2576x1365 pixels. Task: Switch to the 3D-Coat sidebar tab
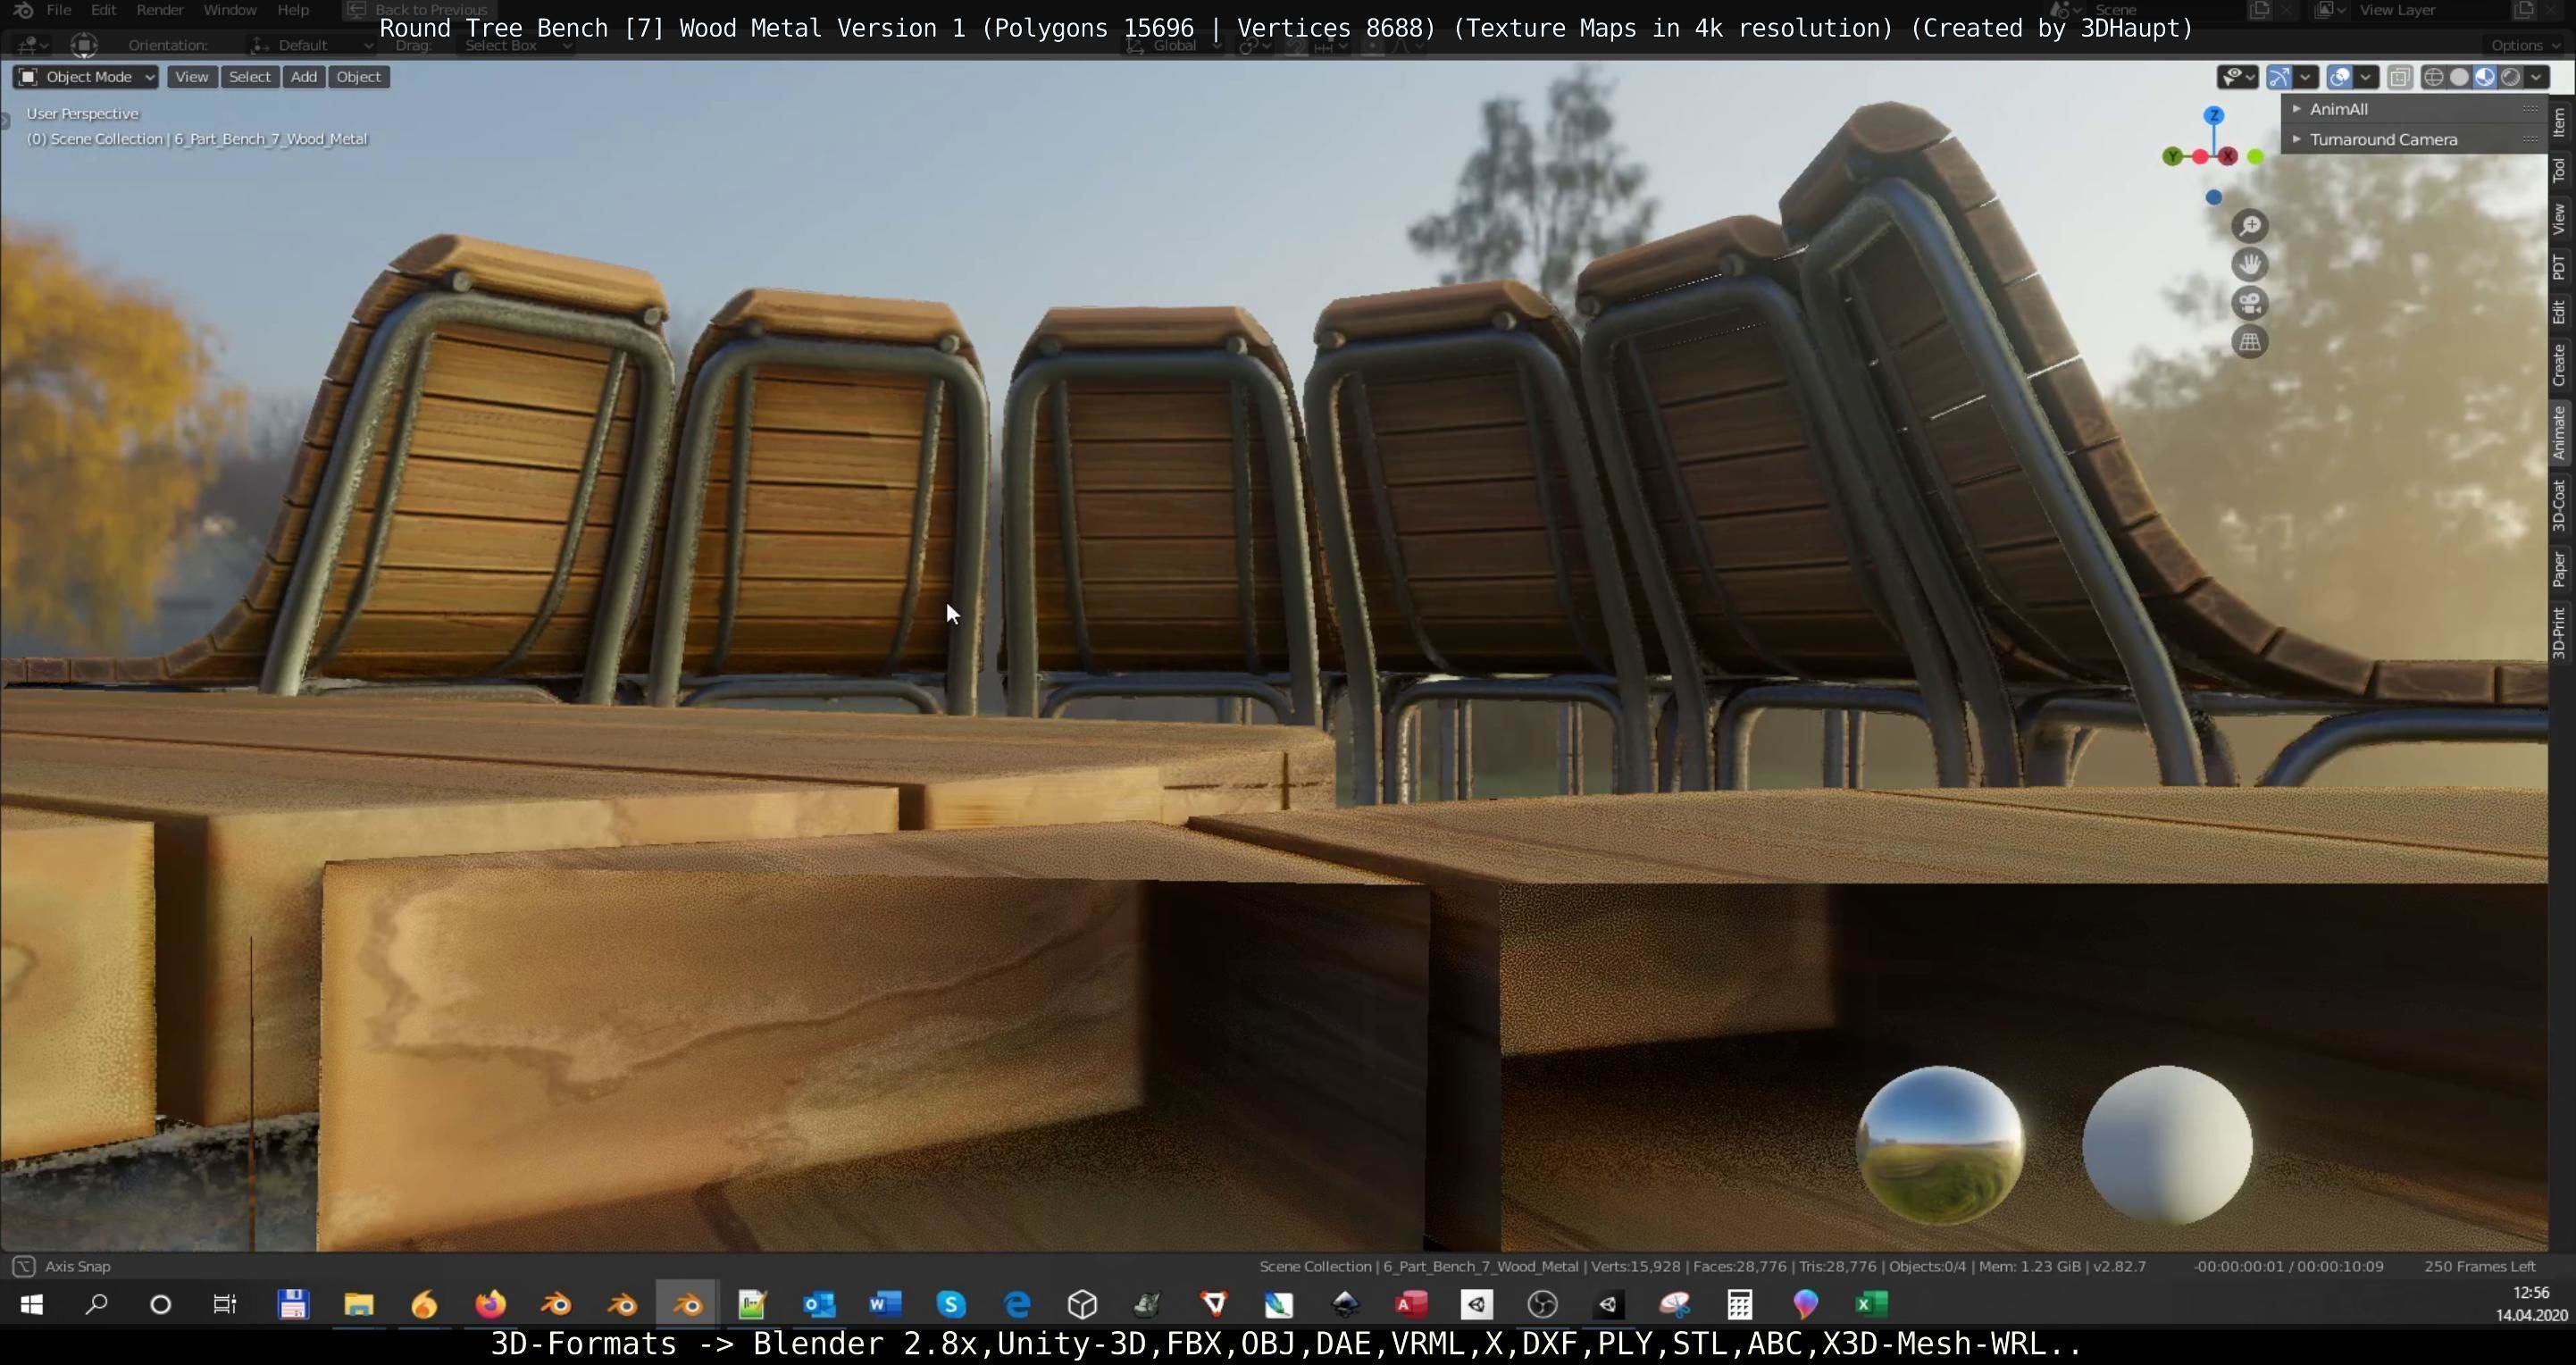click(2561, 505)
